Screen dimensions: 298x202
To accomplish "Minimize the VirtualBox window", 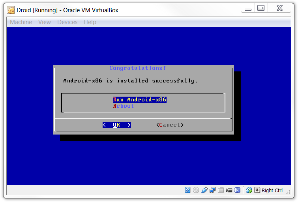I will tap(248, 8).
